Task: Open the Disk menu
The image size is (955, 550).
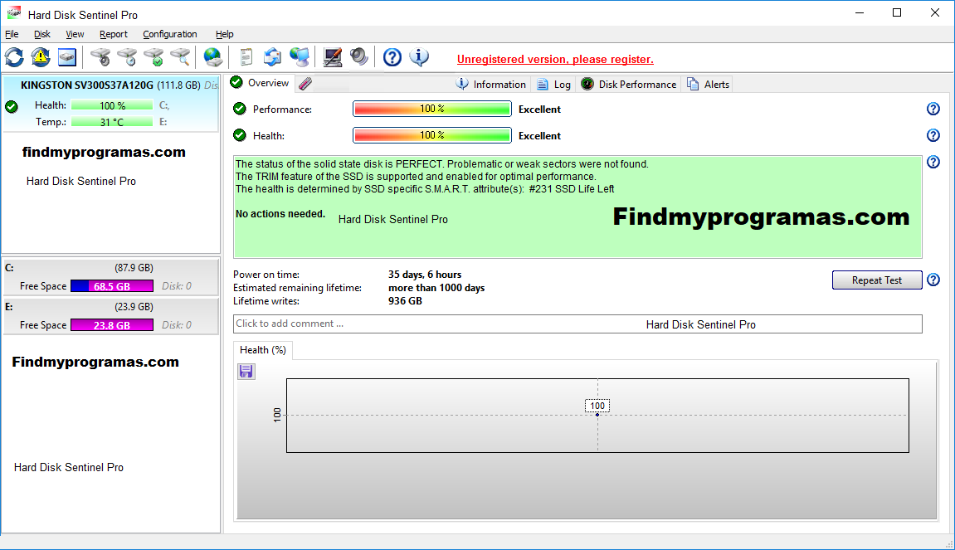Action: [42, 34]
